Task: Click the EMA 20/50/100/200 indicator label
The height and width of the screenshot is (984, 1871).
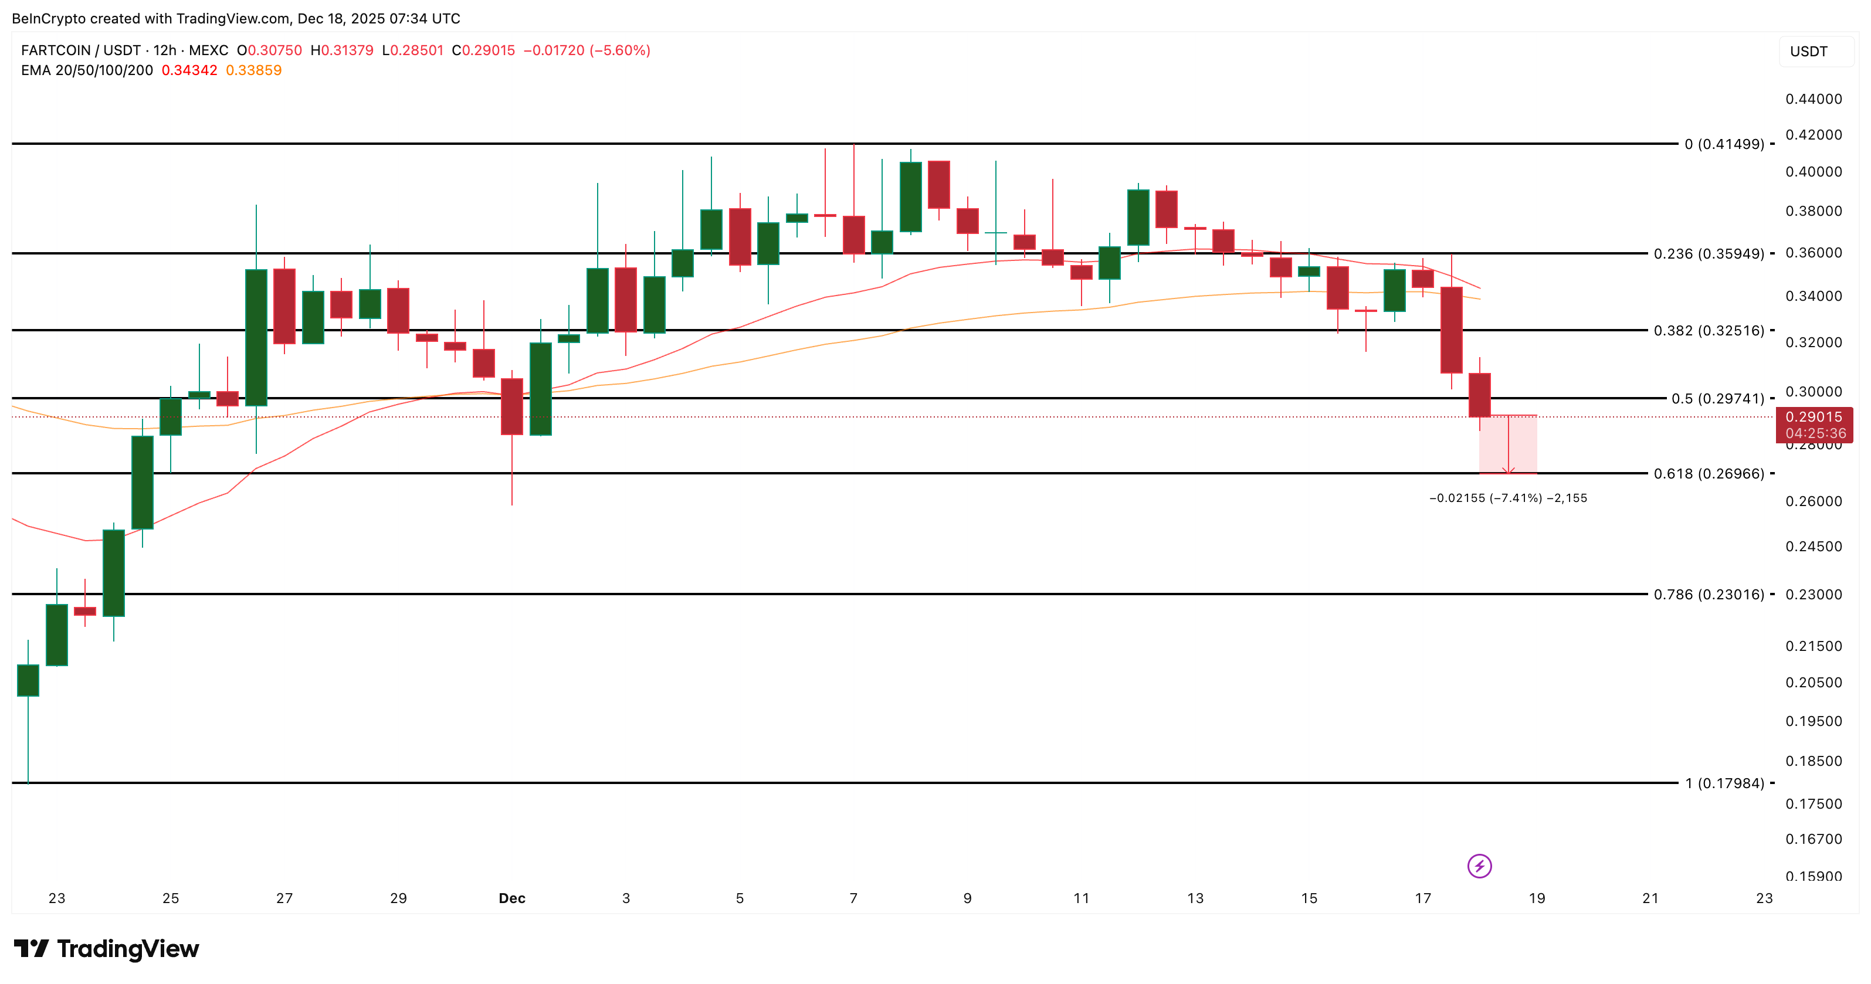Action: 87,70
